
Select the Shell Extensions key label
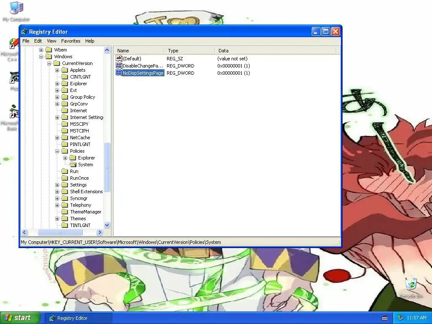[86, 192]
